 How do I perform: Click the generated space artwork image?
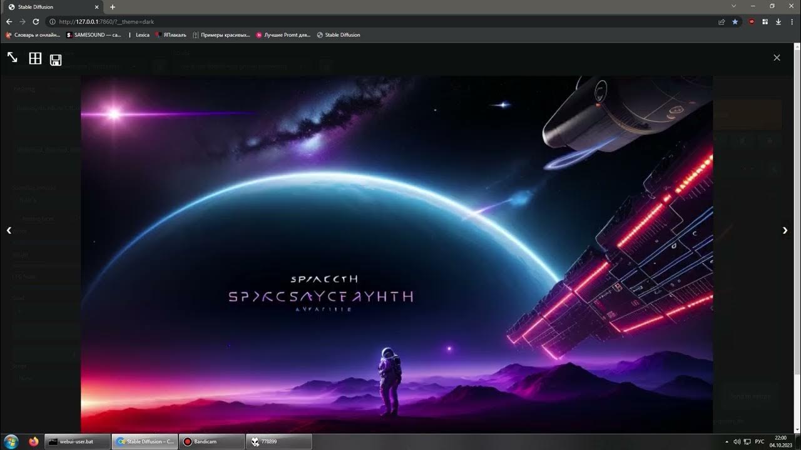397,254
